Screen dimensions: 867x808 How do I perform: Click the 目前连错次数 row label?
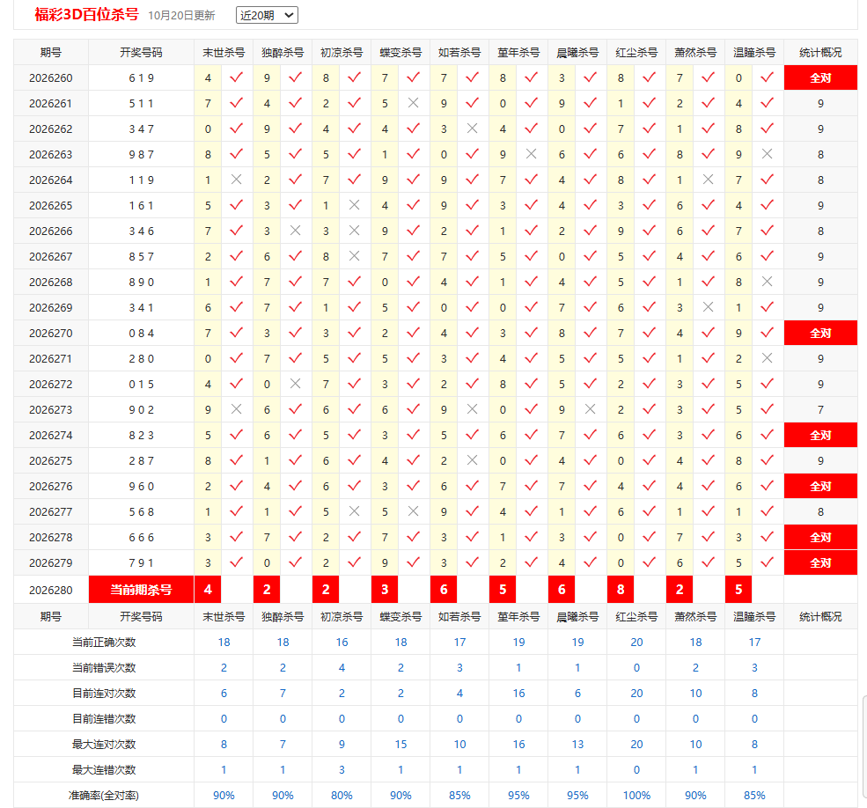coord(104,719)
